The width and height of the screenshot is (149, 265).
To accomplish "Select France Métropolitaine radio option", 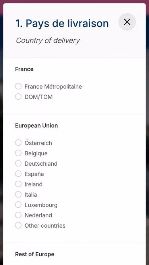I will [x=18, y=86].
